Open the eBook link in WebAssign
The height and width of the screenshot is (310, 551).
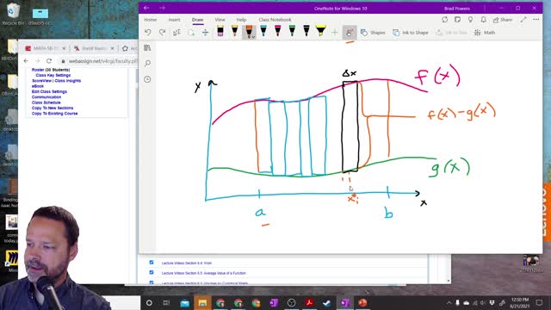click(x=38, y=86)
